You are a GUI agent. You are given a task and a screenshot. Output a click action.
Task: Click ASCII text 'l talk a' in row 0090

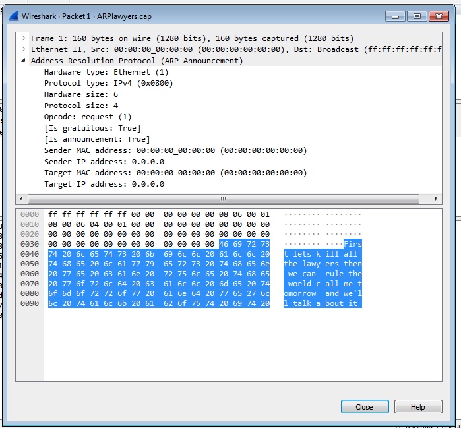pyautogui.click(x=302, y=303)
